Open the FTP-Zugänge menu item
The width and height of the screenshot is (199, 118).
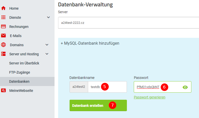20,72
